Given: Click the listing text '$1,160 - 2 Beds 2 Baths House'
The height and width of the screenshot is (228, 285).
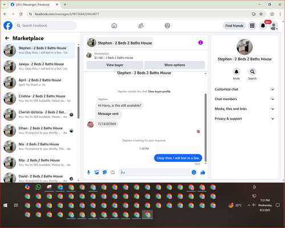Looking at the screenshot, I should (x=113, y=58).
